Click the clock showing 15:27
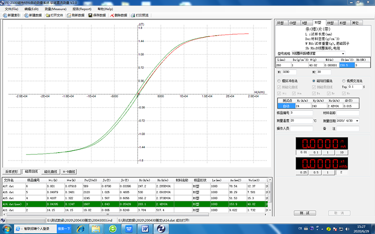 tap(361, 227)
